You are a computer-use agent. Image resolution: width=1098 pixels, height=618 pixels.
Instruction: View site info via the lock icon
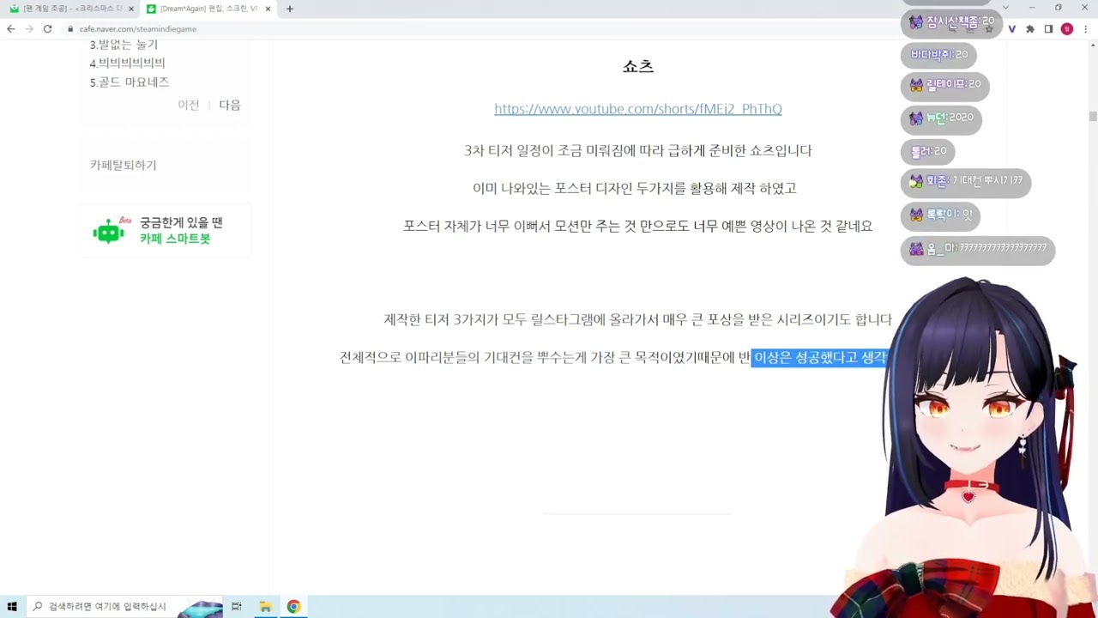[70, 28]
